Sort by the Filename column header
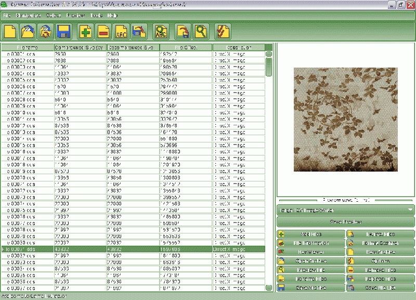Viewport: 416px width, 300px height. 27,47
